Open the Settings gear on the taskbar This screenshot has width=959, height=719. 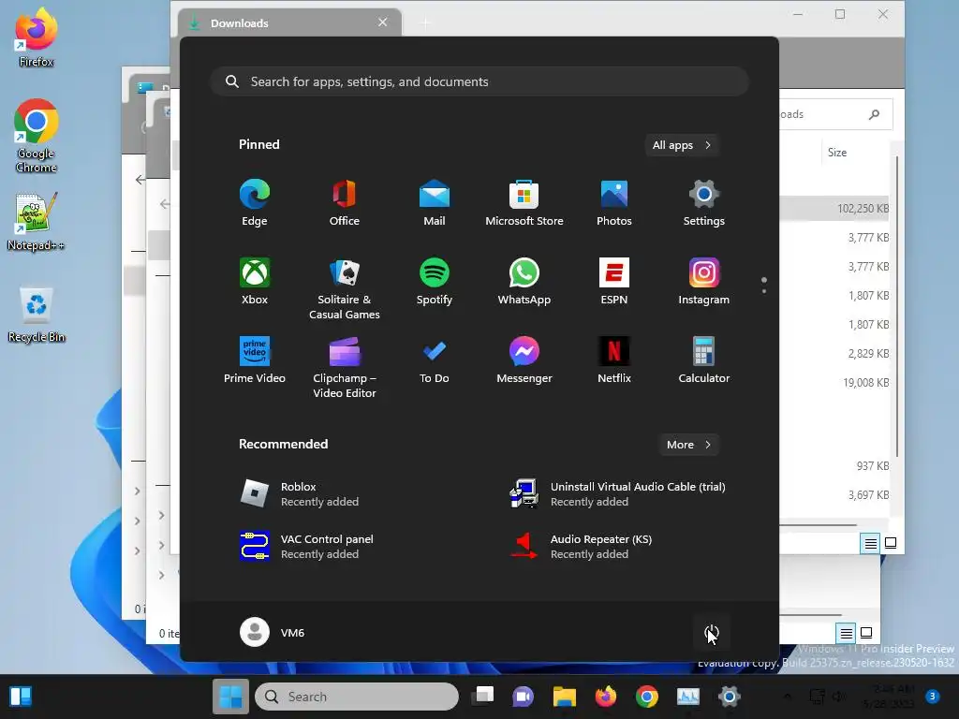tap(729, 697)
